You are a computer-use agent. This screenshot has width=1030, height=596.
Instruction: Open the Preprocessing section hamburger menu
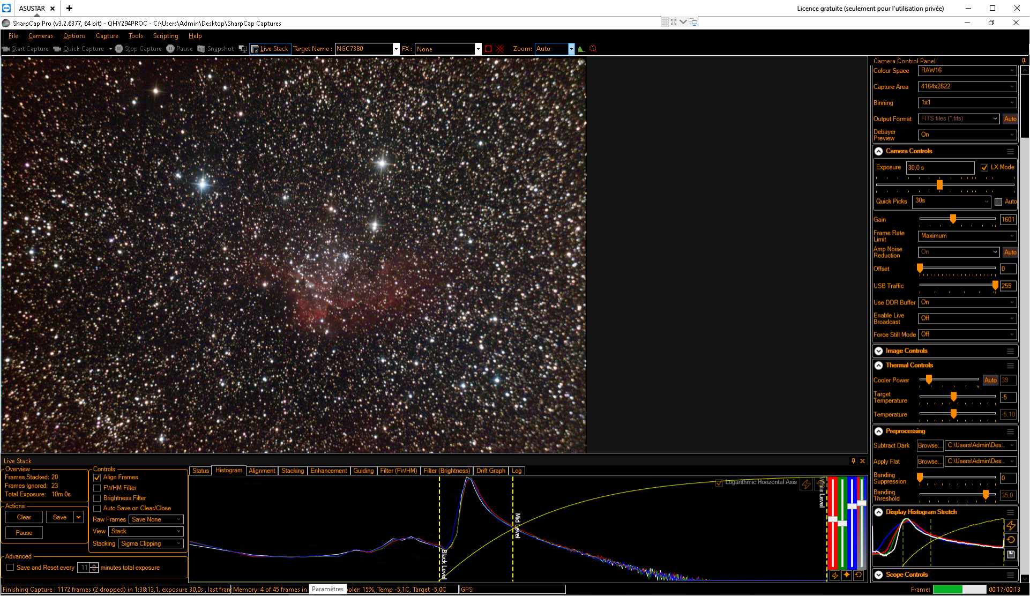(1010, 431)
